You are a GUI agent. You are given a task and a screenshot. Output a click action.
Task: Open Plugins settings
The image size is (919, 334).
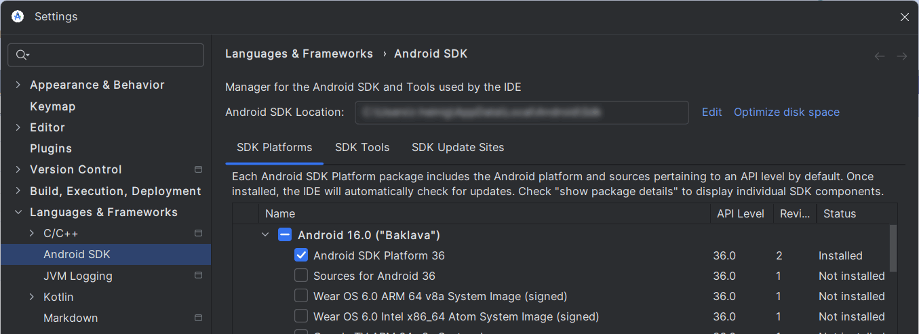pyautogui.click(x=51, y=148)
